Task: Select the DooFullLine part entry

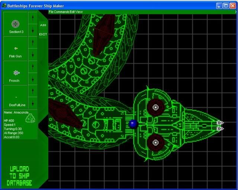Action: [16, 97]
